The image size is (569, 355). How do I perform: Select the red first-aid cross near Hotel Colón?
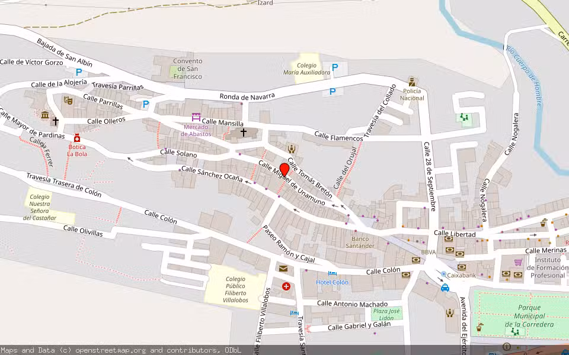(286, 286)
